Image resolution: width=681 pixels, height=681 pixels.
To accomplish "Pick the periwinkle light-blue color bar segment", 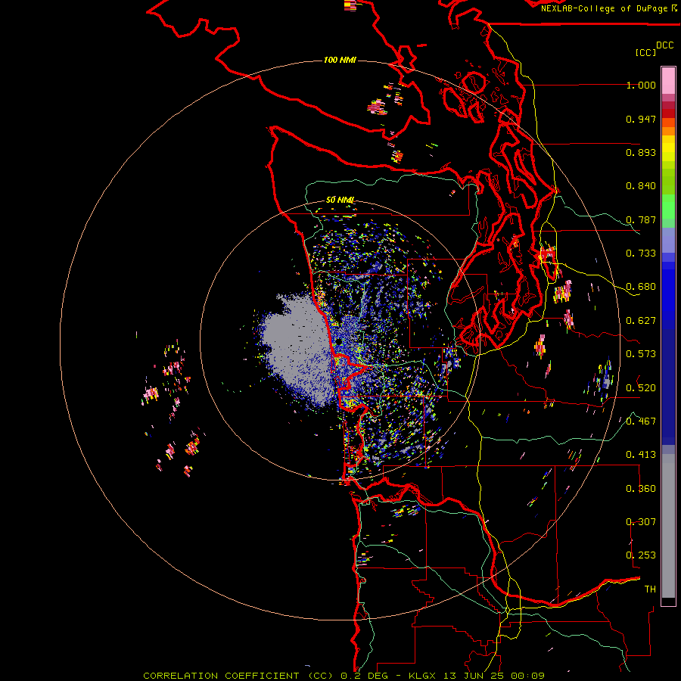I will (668, 240).
